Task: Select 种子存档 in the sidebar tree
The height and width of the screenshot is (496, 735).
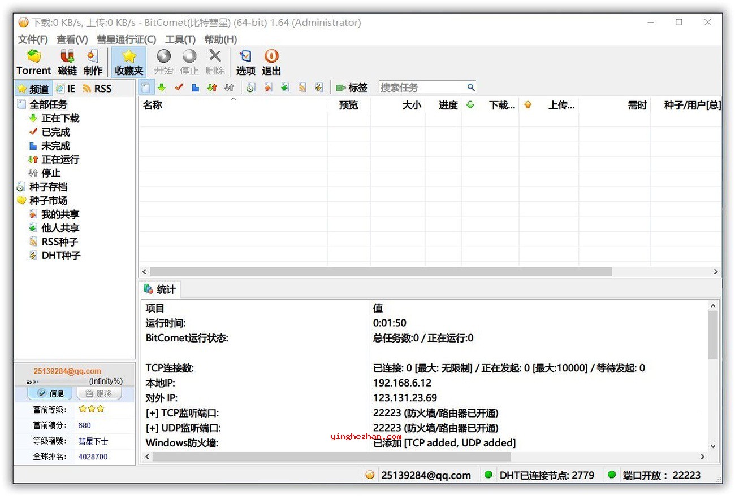Action: 48,187
